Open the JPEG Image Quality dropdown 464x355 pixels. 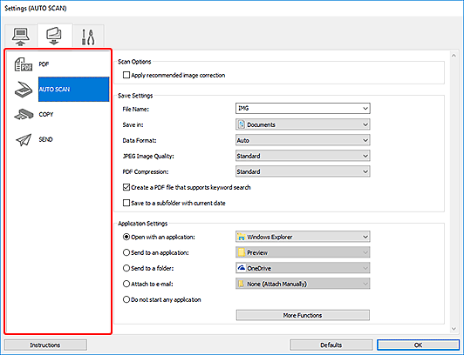303,156
